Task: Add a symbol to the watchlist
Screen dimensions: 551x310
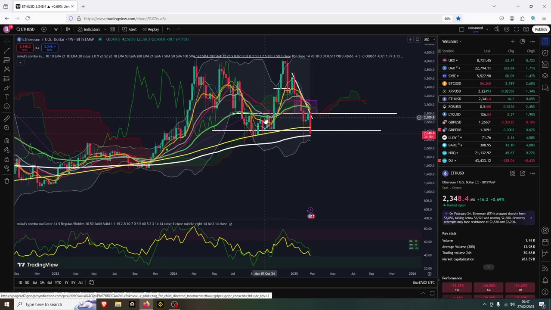Action: pyautogui.click(x=513, y=41)
